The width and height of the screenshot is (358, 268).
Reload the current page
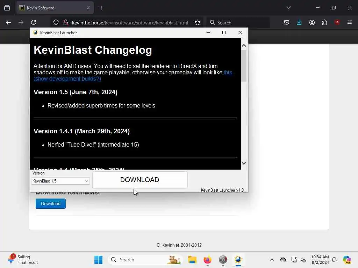point(34,22)
